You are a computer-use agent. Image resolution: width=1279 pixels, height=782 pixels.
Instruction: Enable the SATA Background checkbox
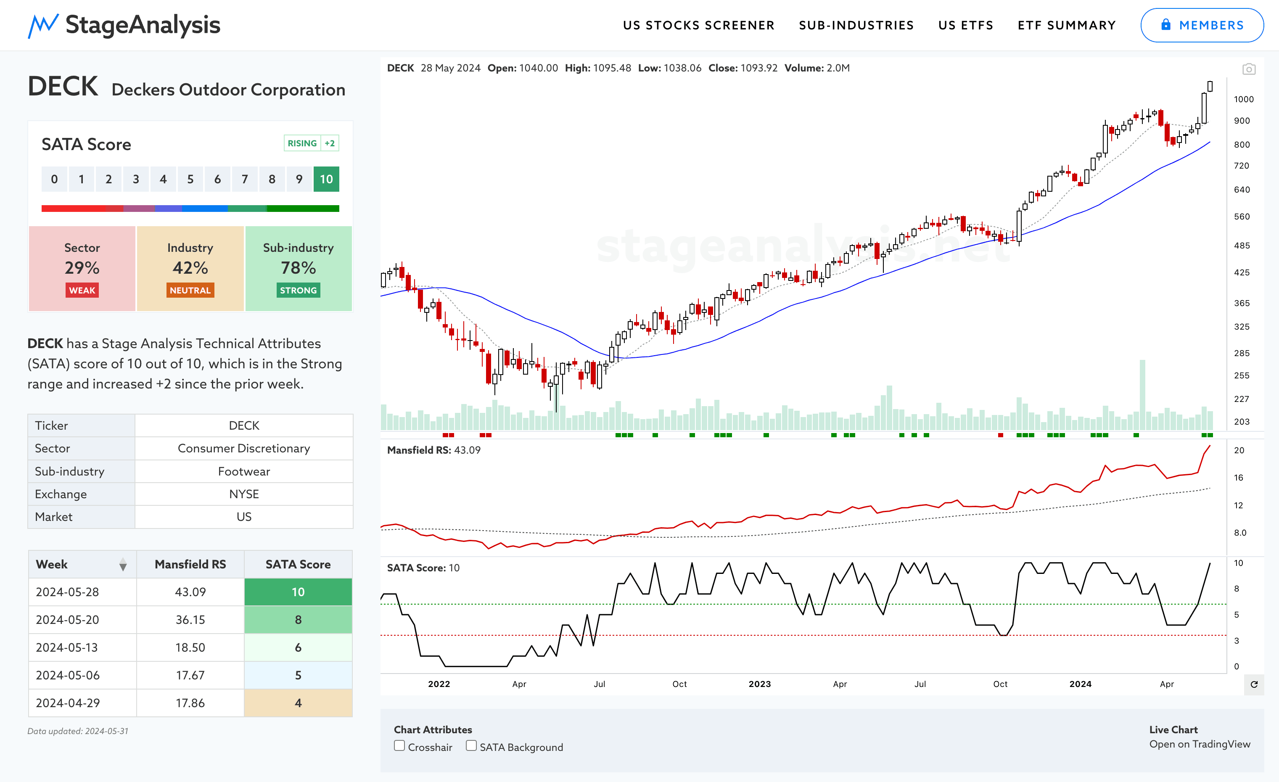click(x=471, y=746)
